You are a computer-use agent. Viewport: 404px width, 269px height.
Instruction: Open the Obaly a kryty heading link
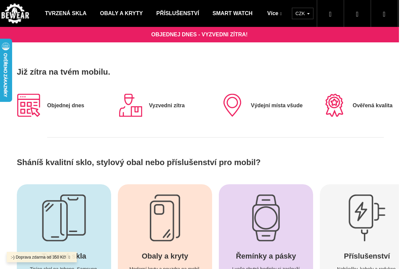pos(165,256)
